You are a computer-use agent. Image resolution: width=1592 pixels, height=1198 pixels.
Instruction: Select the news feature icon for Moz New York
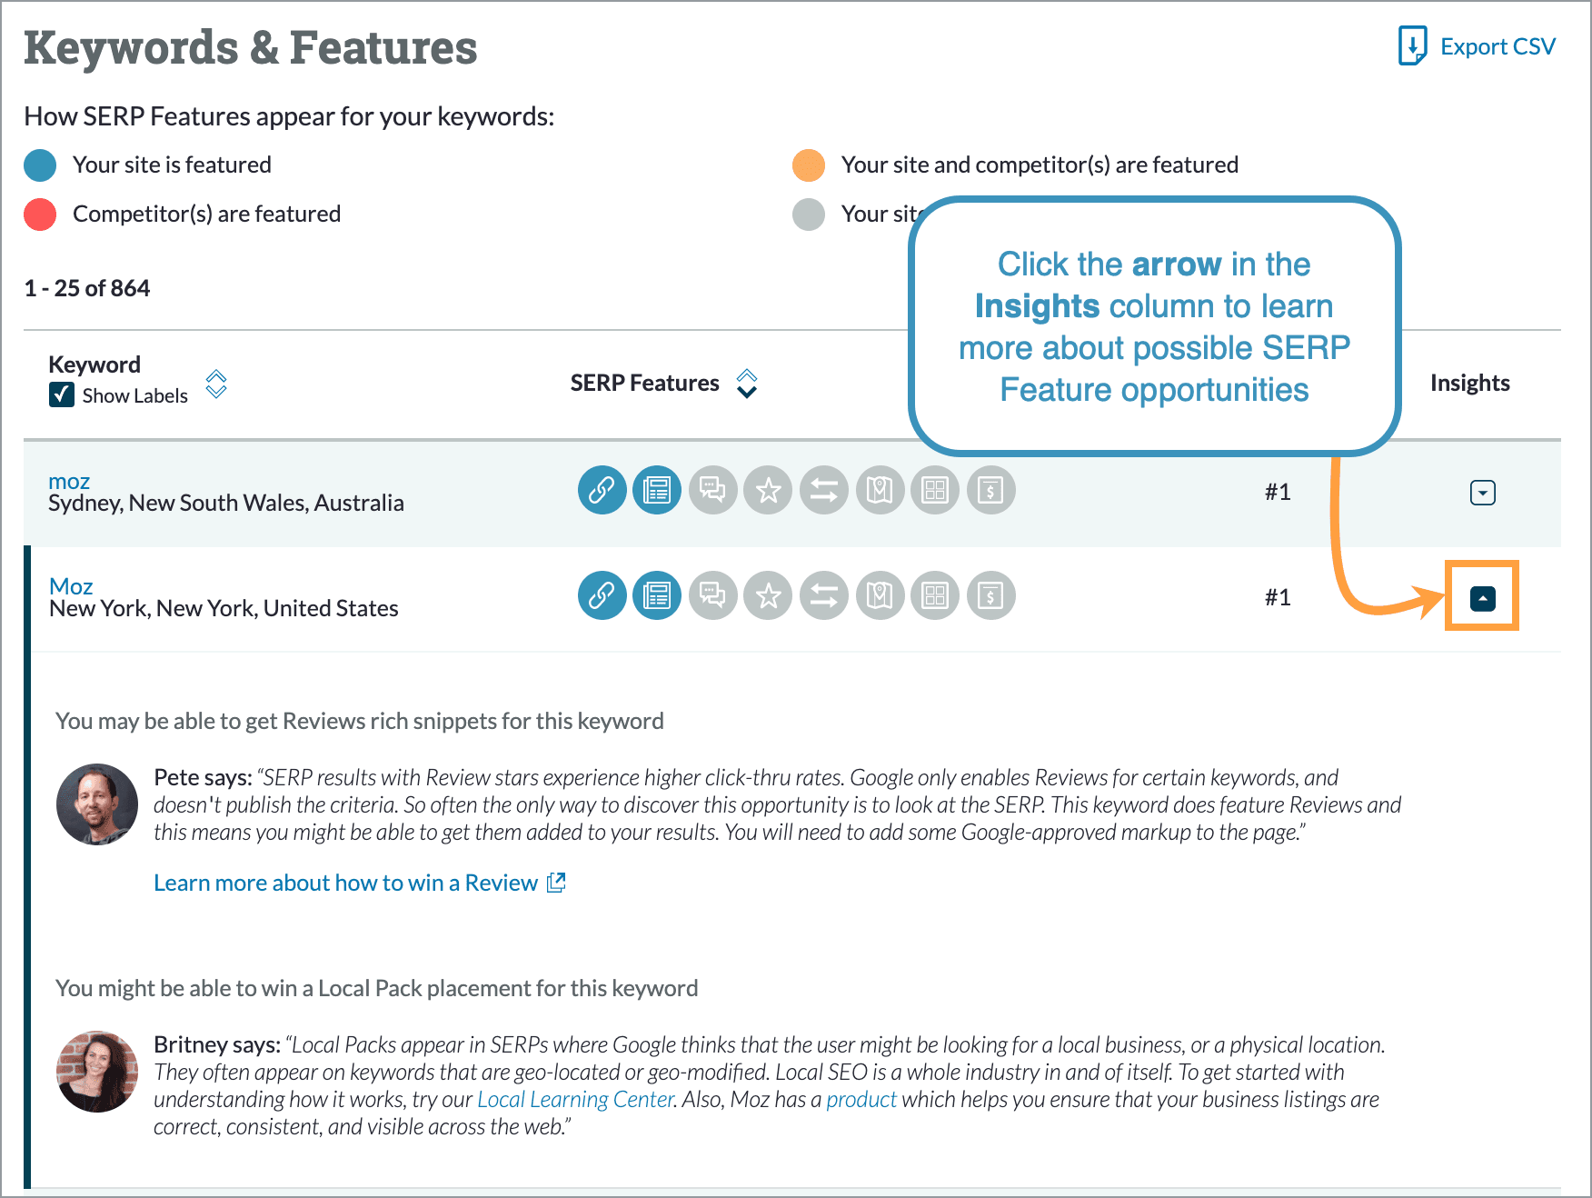(x=657, y=596)
